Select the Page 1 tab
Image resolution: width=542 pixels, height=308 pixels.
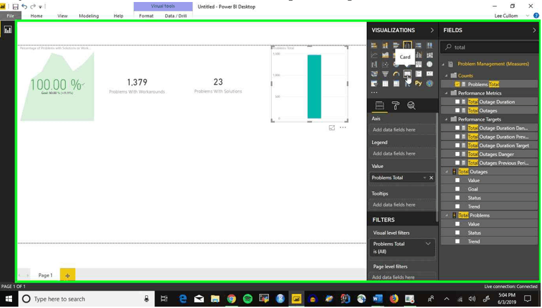45,275
